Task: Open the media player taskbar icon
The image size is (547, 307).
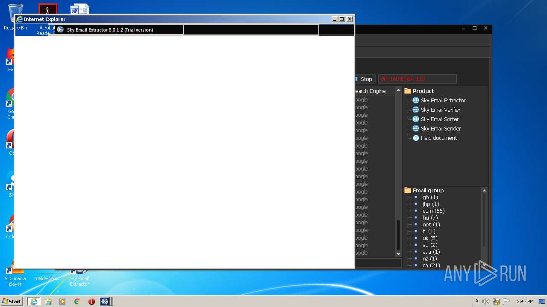Action: [x=63, y=301]
